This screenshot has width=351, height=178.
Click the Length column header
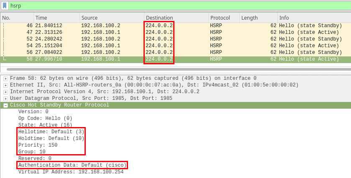[x=258, y=18]
